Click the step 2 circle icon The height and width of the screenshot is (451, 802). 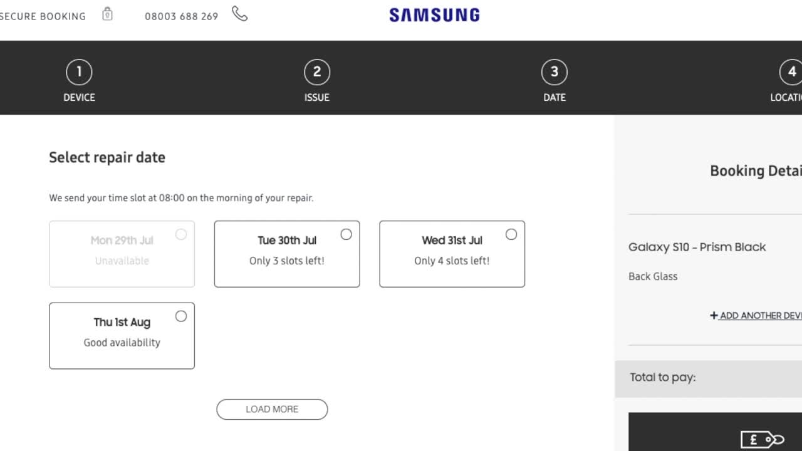coord(317,72)
